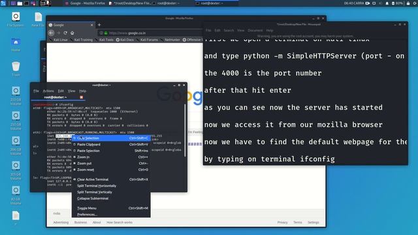Open a new Firefox tab with plus
418x235 pixels.
tap(99, 25)
